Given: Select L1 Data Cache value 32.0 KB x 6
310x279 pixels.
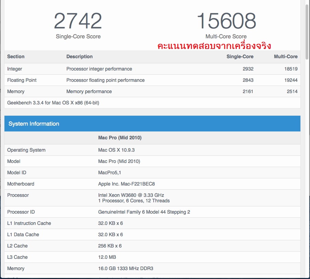Looking at the screenshot, I should (x=111, y=234).
